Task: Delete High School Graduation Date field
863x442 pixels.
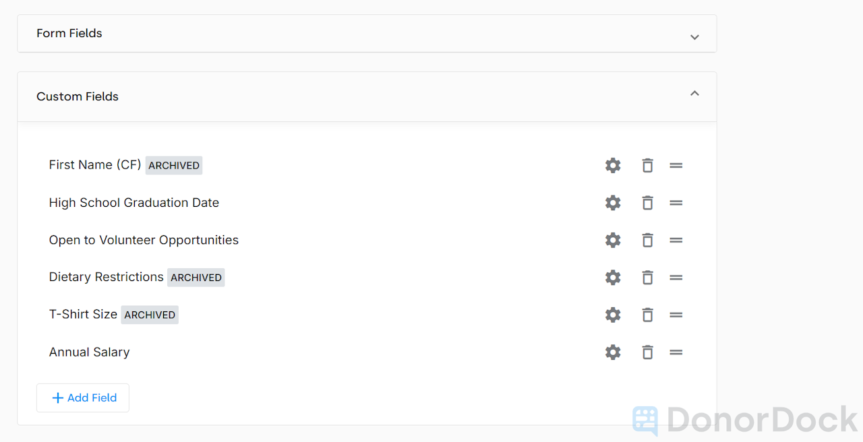Action: (647, 203)
